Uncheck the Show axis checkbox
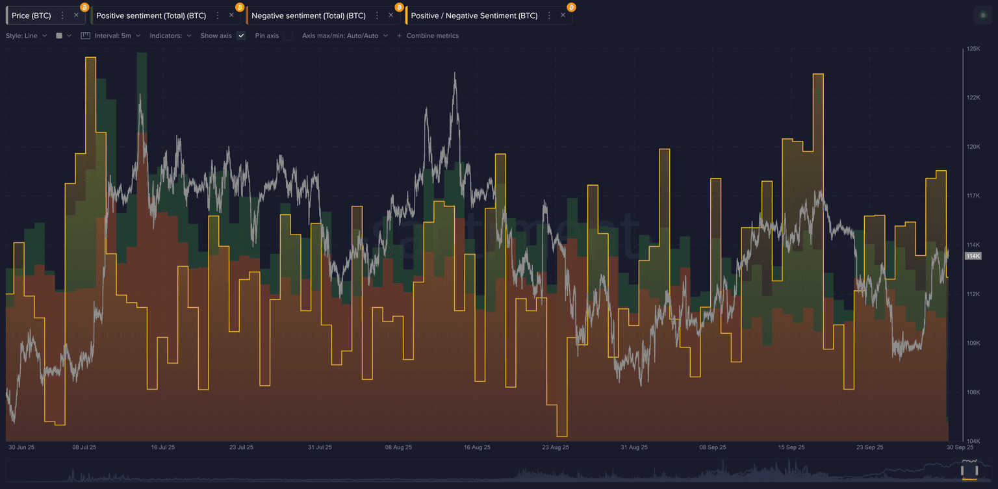This screenshot has width=998, height=489. point(241,36)
